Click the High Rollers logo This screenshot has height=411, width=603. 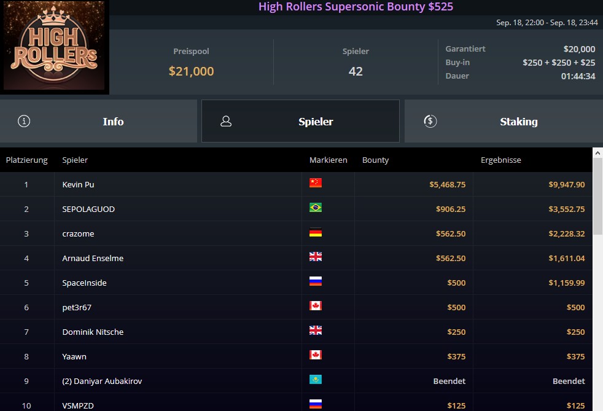tap(54, 46)
